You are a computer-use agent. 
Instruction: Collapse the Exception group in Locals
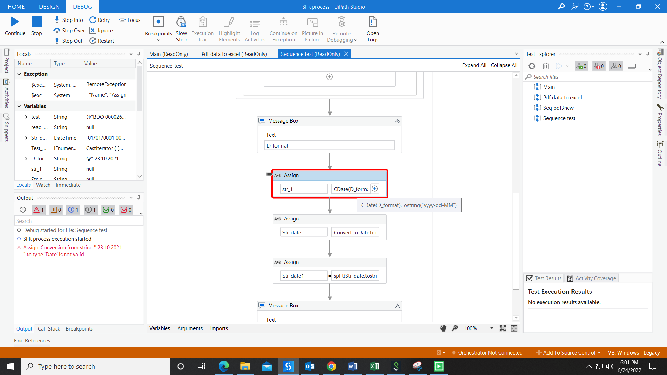tap(19, 74)
